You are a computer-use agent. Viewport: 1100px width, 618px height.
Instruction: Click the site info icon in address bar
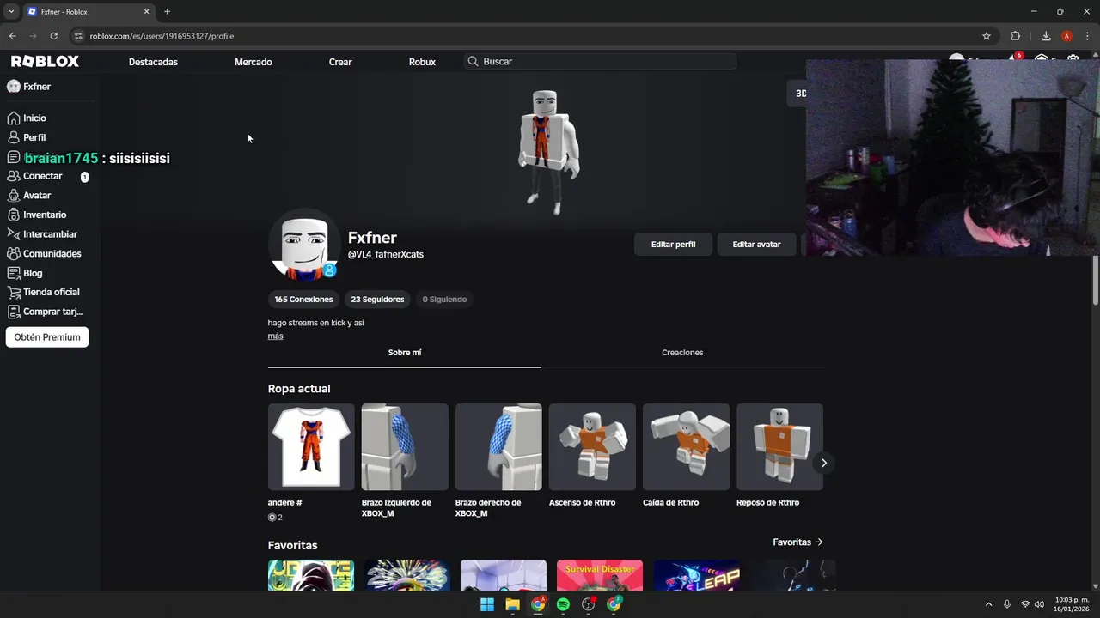pos(78,36)
